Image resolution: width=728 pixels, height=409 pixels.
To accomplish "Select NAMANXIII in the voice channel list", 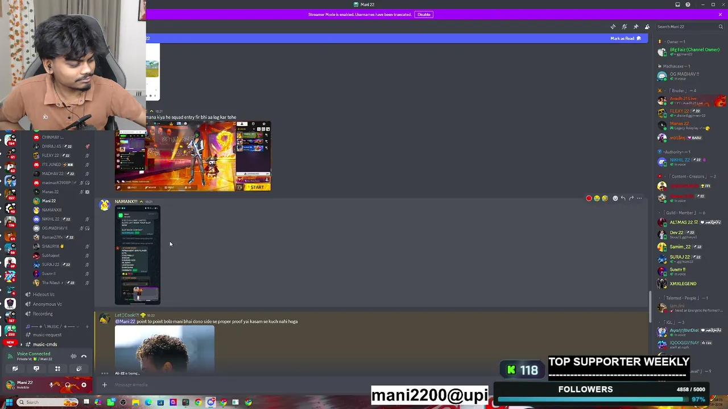I will point(60,210).
